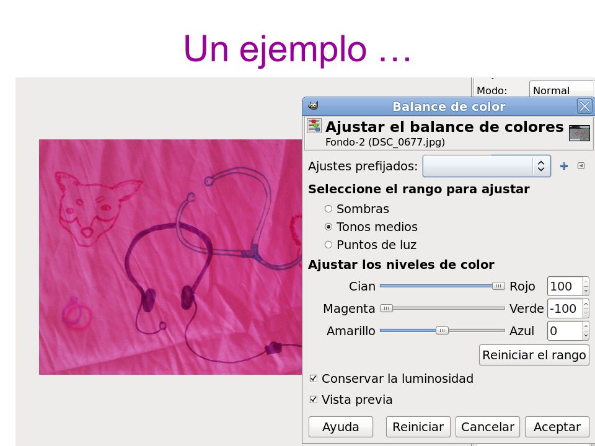Click the Verde value spinner arrows
This screenshot has height=446, width=595.
click(586, 308)
